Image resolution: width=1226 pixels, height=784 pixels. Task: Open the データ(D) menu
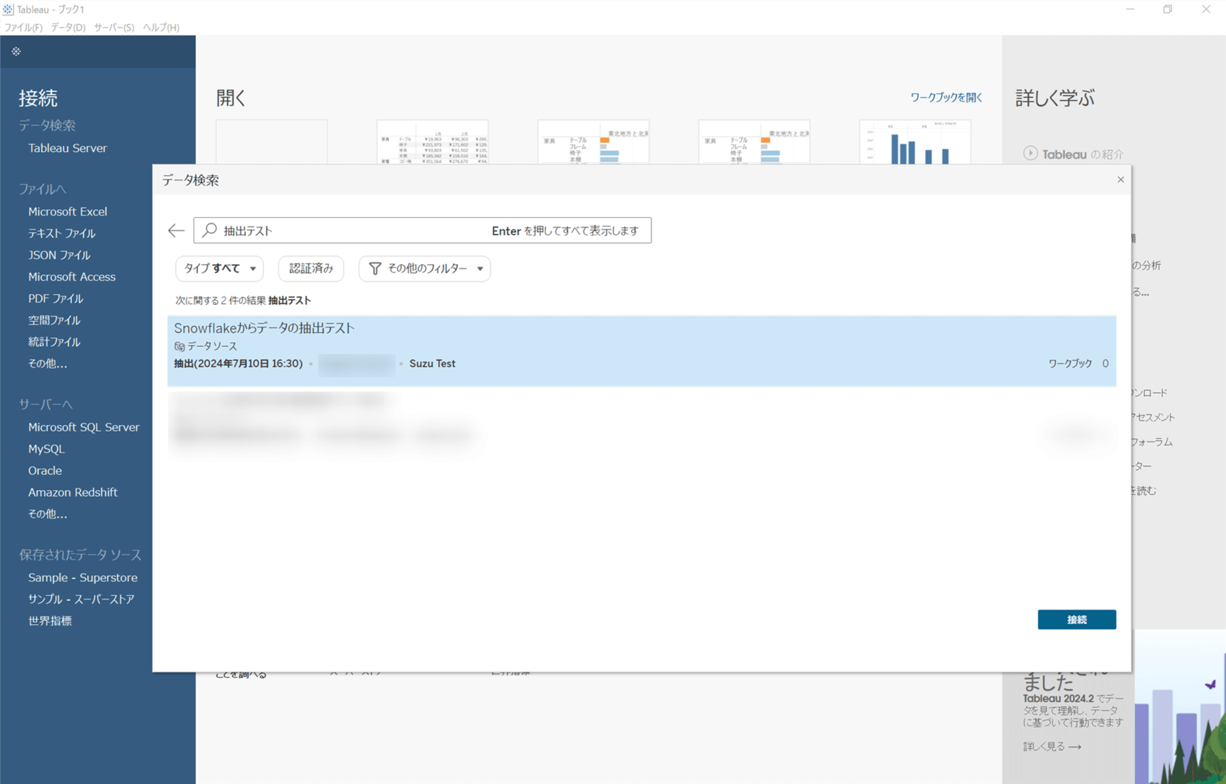(x=68, y=28)
